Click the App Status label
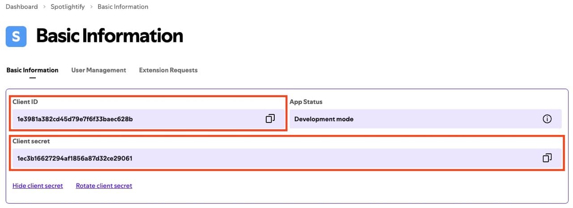573x208 pixels. point(306,102)
